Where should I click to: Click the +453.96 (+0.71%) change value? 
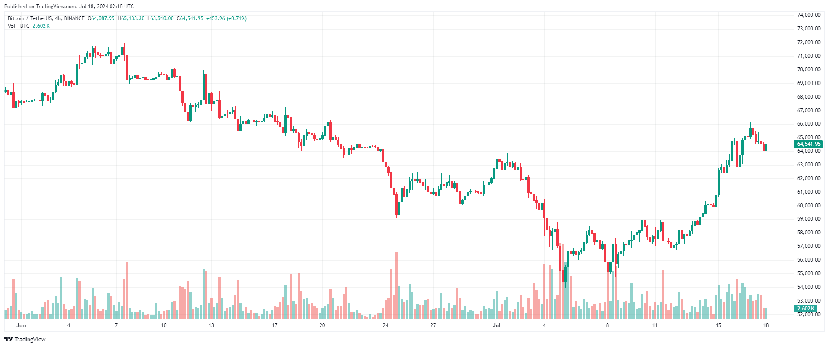click(x=226, y=18)
